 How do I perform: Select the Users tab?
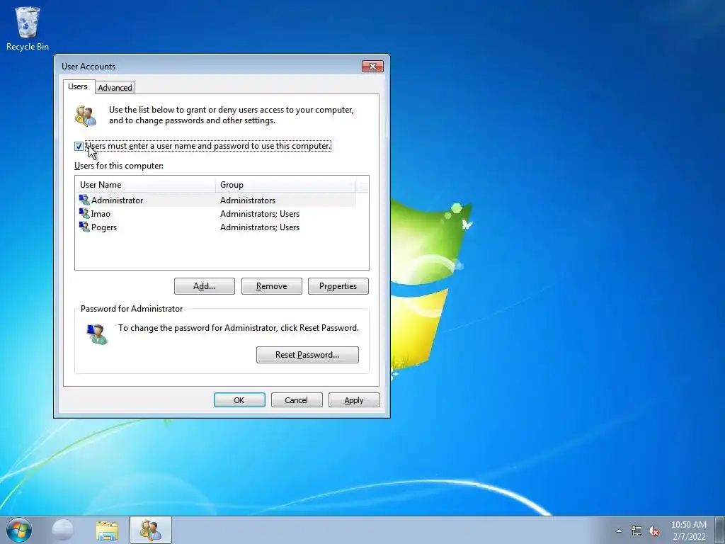coord(78,86)
